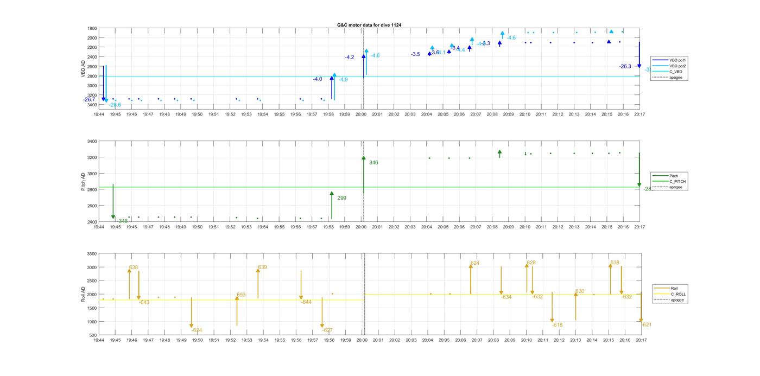Click the '653' label in the Roll plot
The height and width of the screenshot is (376, 760).
pos(241,295)
